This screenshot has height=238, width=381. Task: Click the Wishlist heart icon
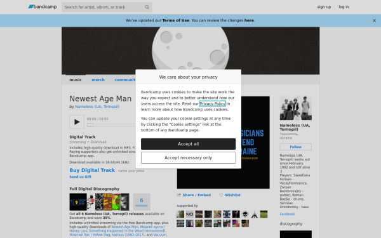pos(221,195)
